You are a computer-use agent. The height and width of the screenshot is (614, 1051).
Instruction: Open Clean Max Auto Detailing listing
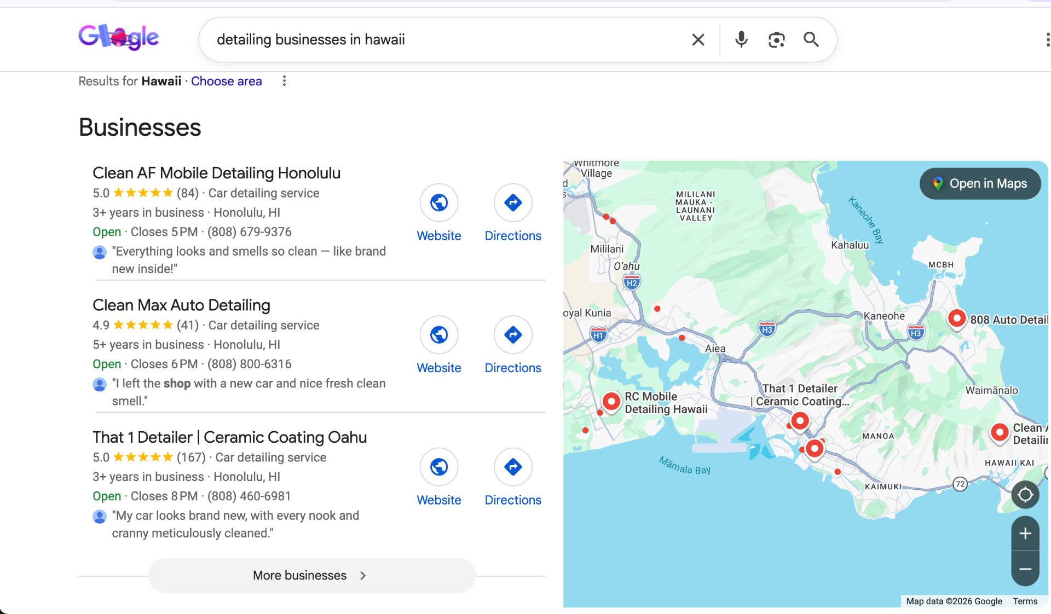[181, 305]
